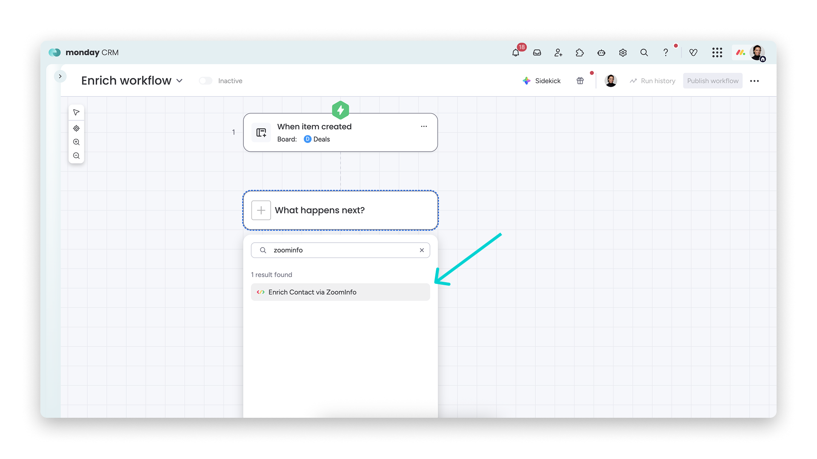Viewport: 817px width, 459px height.
Task: Click the plus icon in next-step block
Action: (x=261, y=210)
